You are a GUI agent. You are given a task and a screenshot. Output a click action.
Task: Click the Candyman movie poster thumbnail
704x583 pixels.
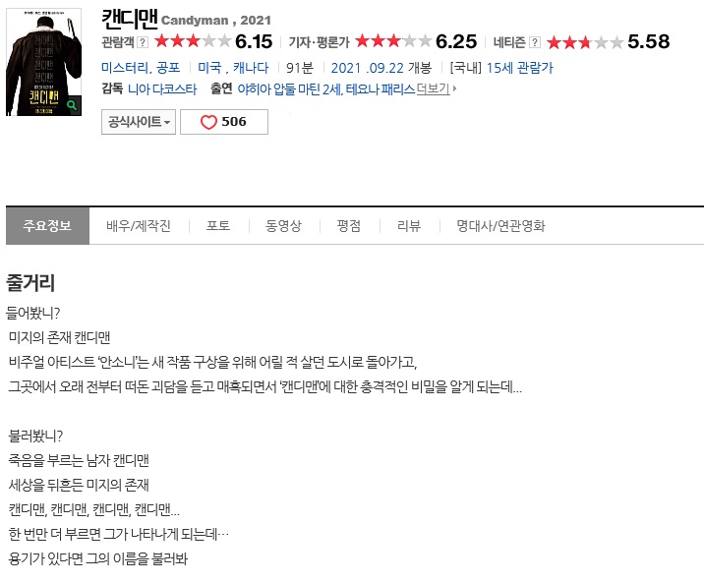tap(43, 62)
